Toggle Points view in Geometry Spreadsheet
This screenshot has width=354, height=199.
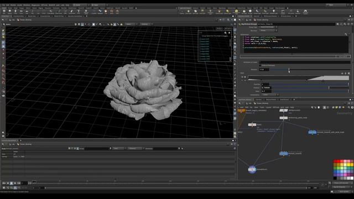pyautogui.click(x=69, y=149)
